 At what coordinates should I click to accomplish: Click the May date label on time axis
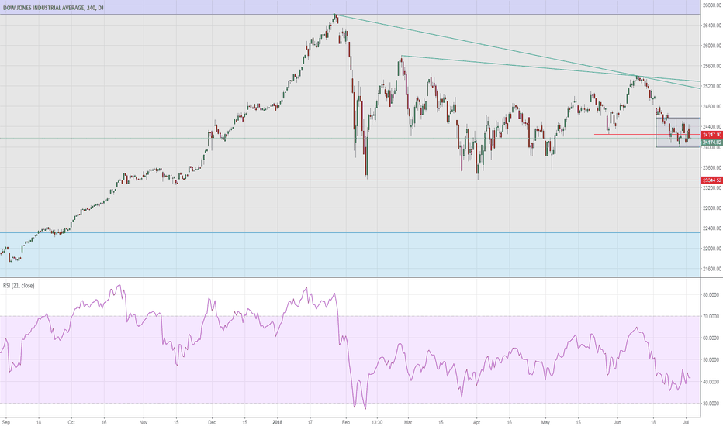[x=546, y=422]
